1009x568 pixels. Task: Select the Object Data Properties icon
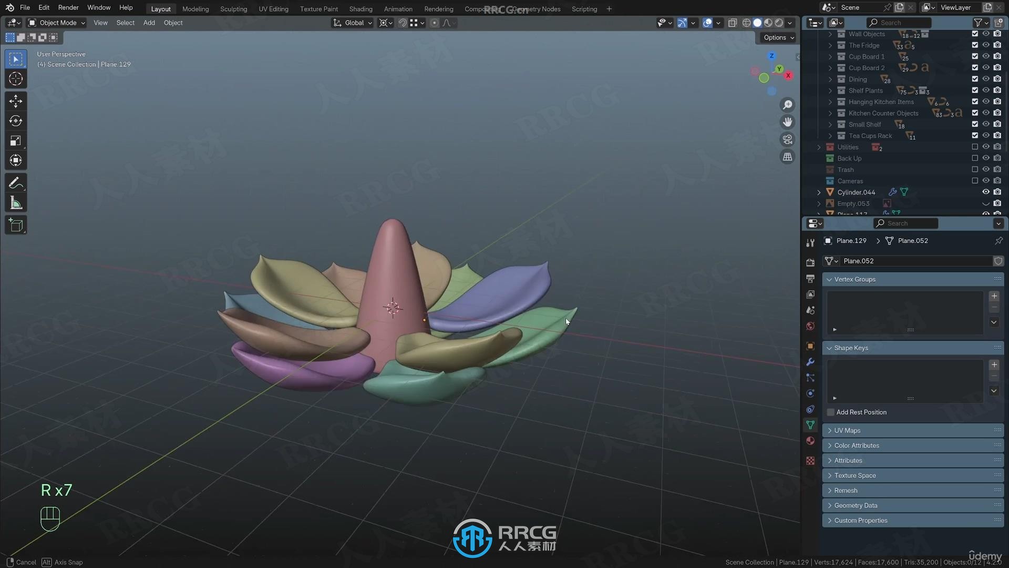click(810, 425)
